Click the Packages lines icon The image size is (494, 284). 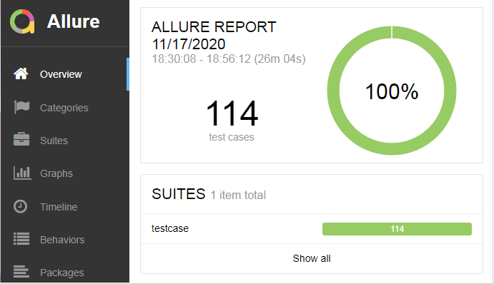click(x=21, y=271)
